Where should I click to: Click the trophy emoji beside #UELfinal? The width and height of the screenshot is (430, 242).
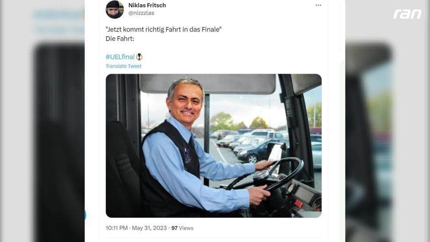click(140, 57)
